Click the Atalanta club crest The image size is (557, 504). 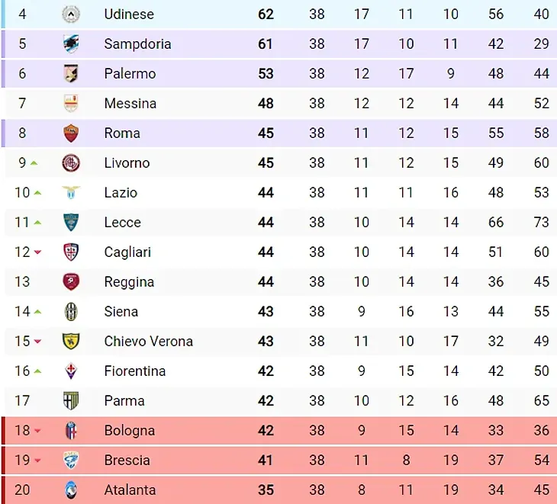[71, 490]
